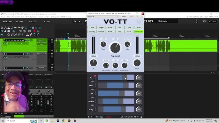Viewport: 219px width, 123px height.
Task: Mute the first track in arrange view
Action: pos(52,40)
